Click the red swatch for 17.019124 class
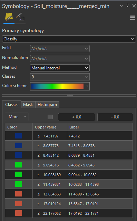Screen dimensions: 137x221 coord(19,203)
